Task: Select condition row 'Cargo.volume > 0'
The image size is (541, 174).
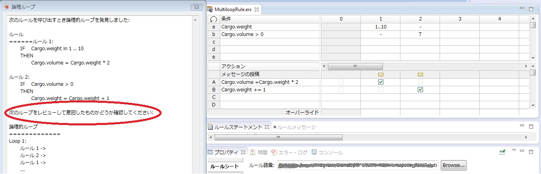Action: (x=269, y=34)
